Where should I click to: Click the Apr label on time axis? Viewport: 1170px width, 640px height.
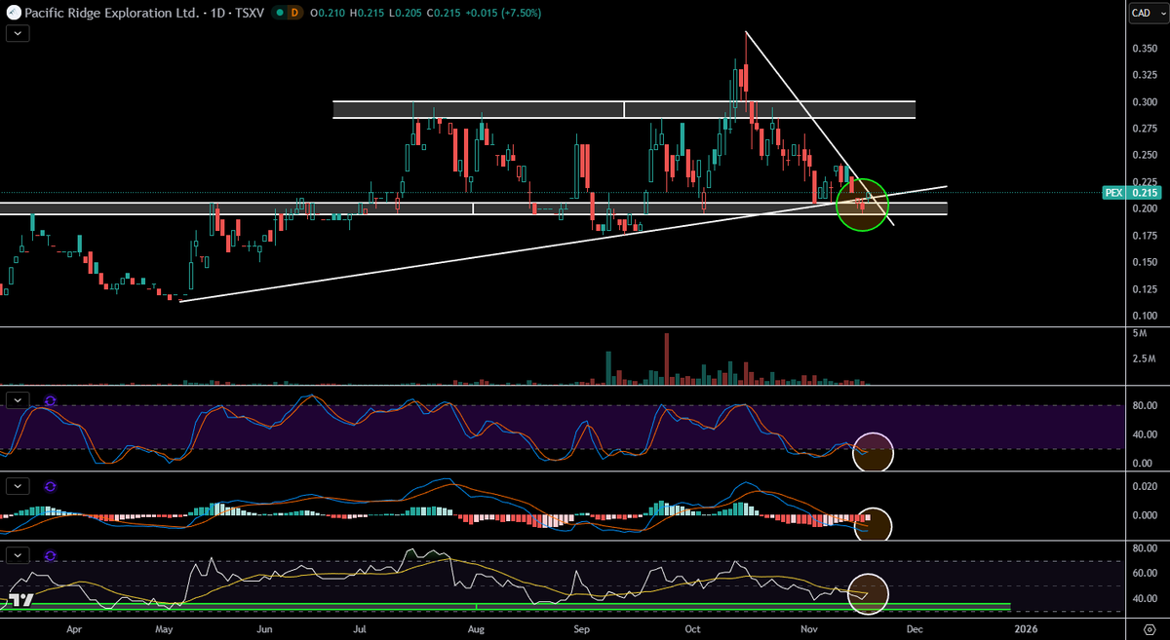(75, 629)
